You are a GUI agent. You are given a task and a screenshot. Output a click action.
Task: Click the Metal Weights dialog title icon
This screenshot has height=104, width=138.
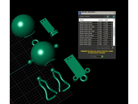tap(80, 13)
